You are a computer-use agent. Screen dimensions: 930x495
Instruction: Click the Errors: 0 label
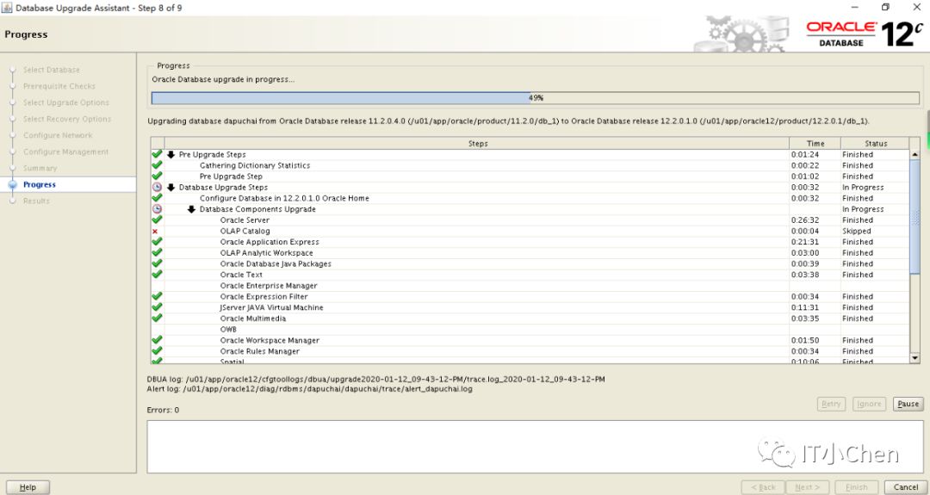(163, 410)
